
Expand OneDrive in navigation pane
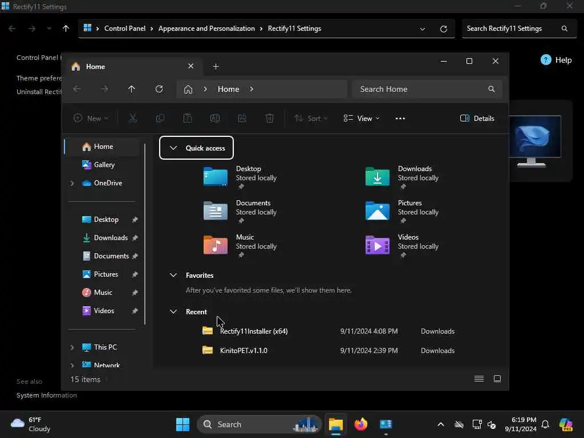(72, 183)
